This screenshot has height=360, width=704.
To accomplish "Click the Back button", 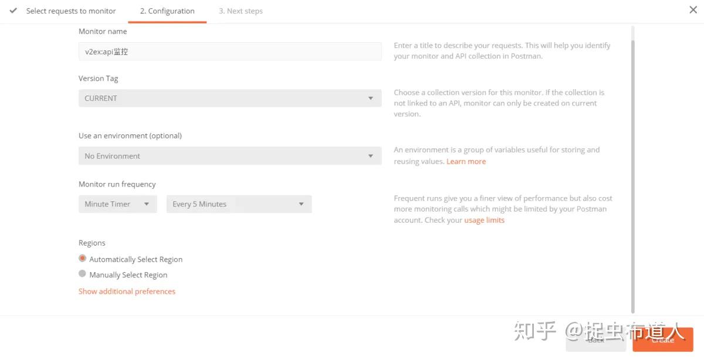I will pos(595,340).
